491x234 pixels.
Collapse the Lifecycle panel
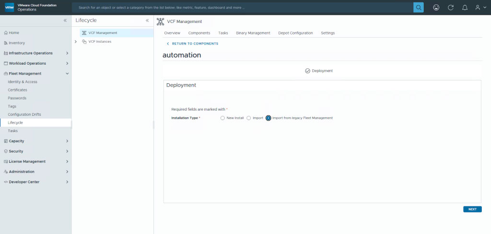pos(148,21)
